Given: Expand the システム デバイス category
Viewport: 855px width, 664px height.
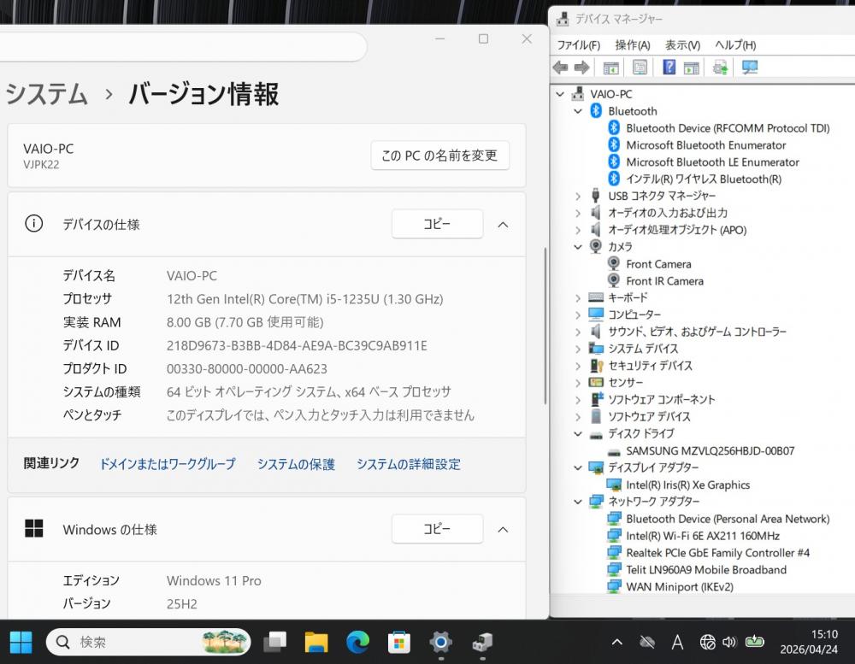Looking at the screenshot, I should click(x=579, y=349).
